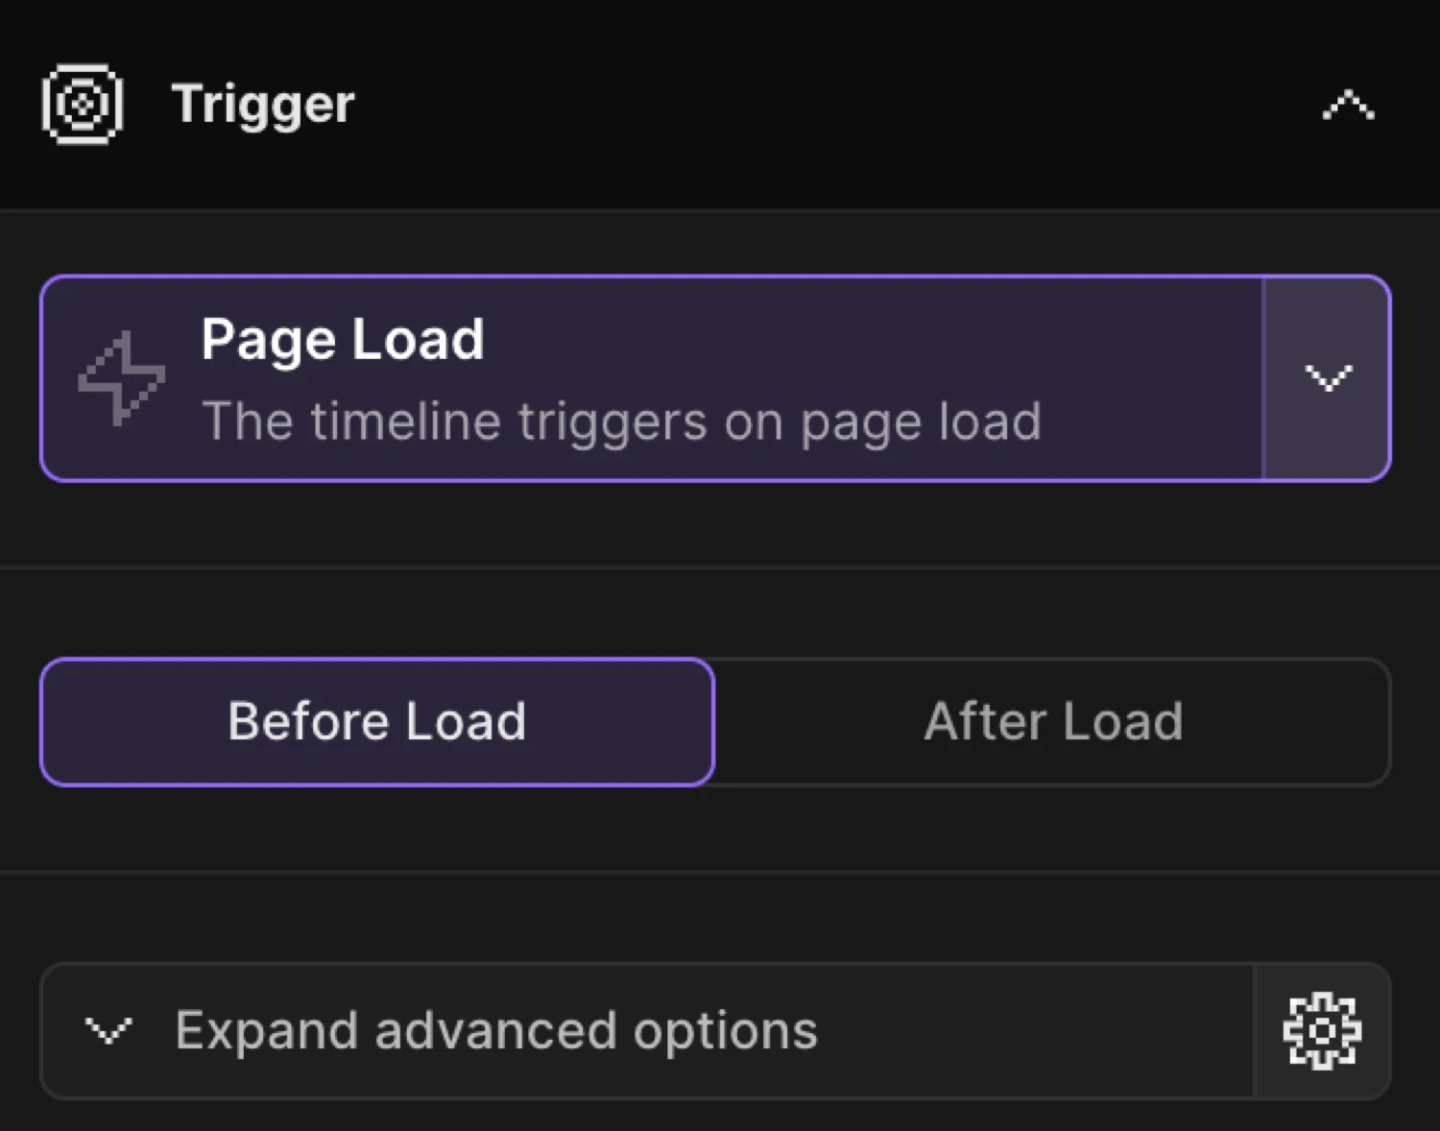Image resolution: width=1440 pixels, height=1131 pixels.
Task: Click the target icon beside the Trigger heading
Action: coord(81,104)
